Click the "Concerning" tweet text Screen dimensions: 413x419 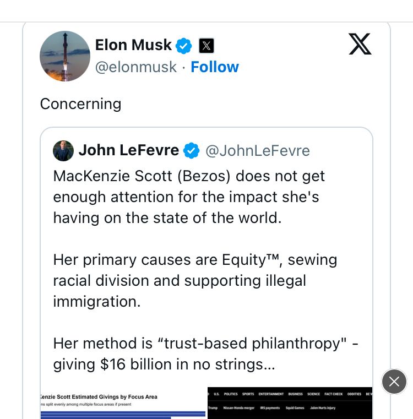(x=81, y=104)
